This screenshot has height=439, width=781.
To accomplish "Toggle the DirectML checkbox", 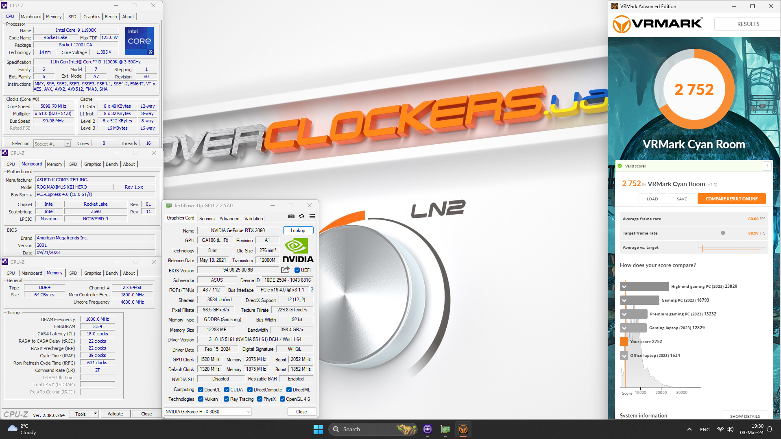I will tap(289, 390).
